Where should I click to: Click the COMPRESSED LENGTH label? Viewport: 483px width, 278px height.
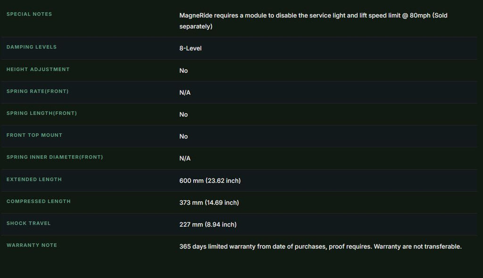point(39,201)
